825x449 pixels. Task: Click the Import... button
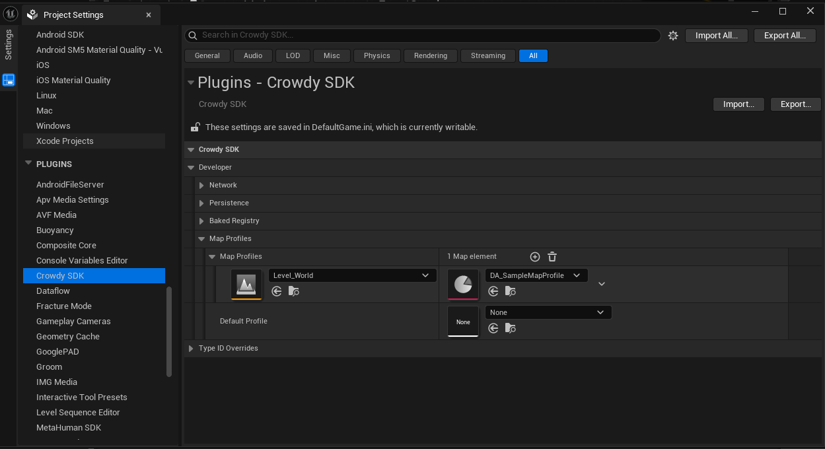pos(738,104)
